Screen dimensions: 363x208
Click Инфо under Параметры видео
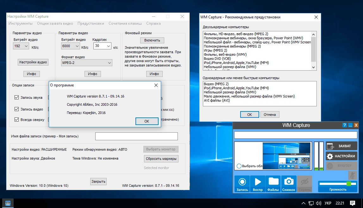tap(93, 74)
